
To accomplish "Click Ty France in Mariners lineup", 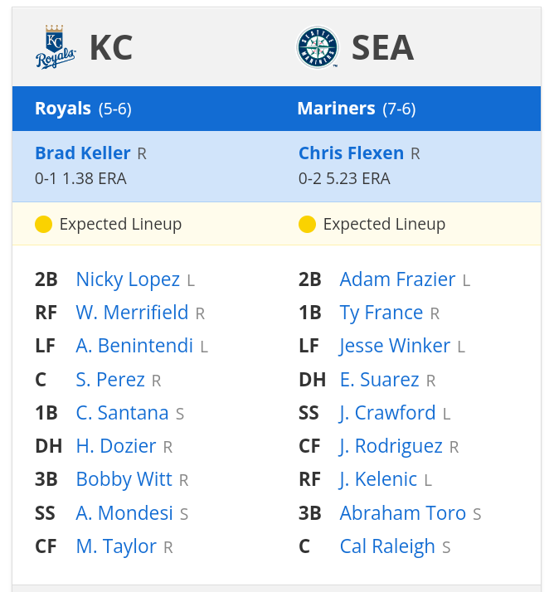I will tap(381, 313).
